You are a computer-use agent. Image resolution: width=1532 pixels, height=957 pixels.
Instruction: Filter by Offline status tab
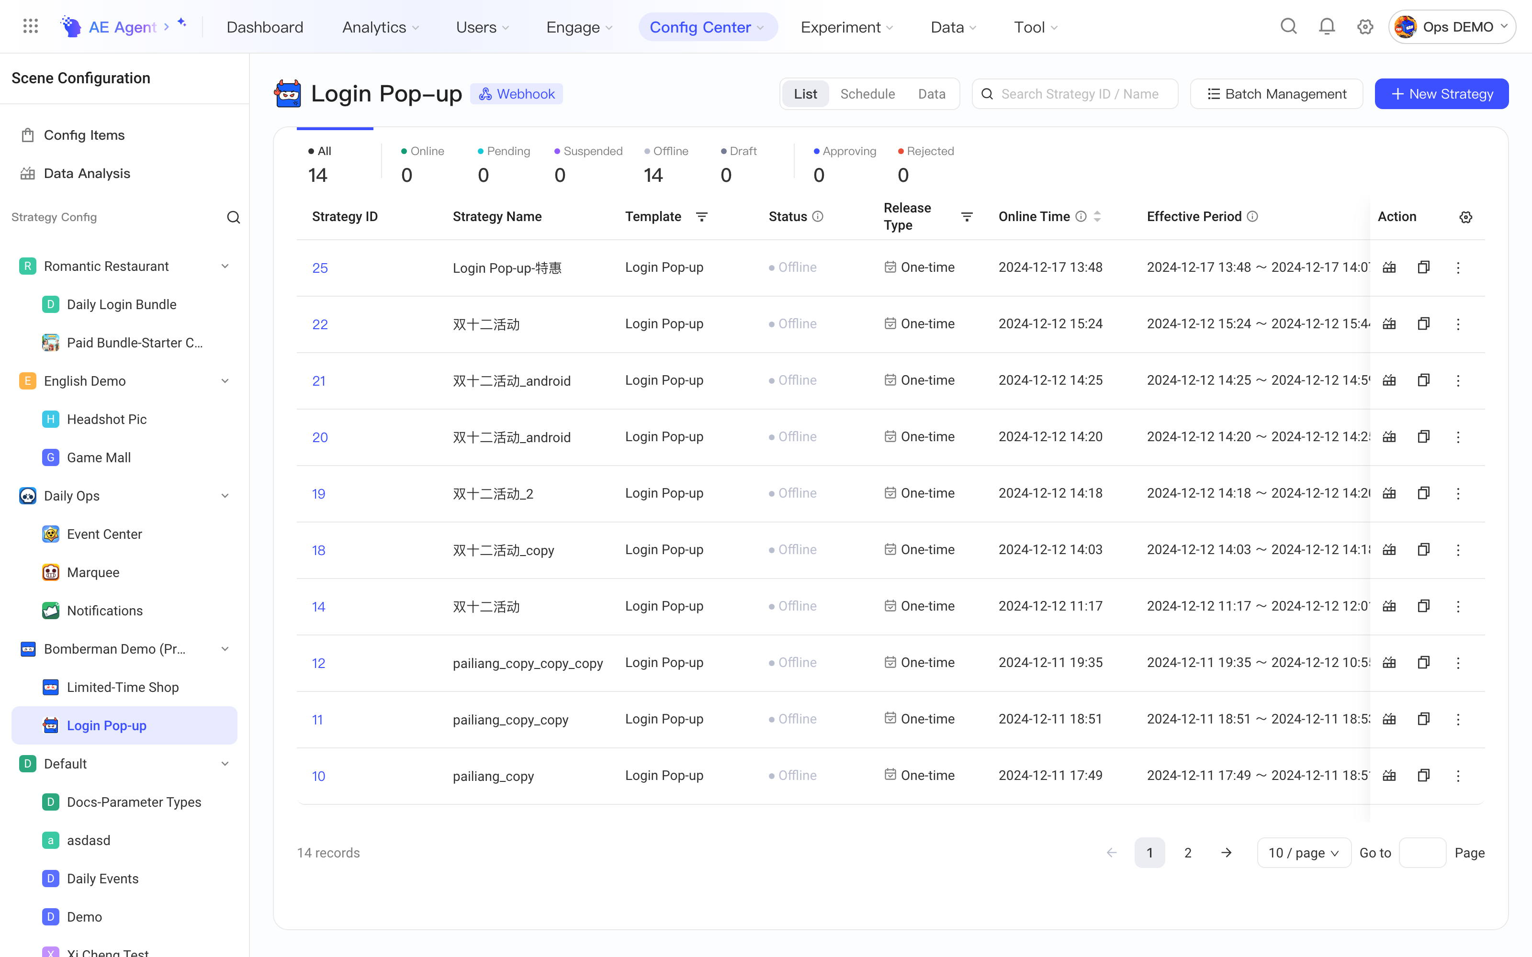[x=666, y=164]
